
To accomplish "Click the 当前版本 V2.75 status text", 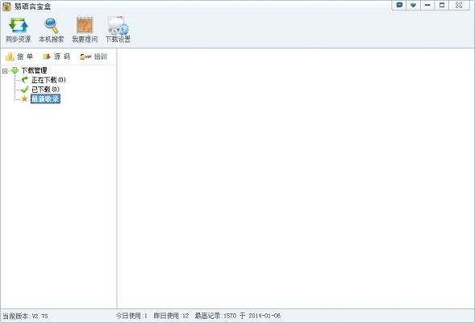I will pyautogui.click(x=25, y=316).
